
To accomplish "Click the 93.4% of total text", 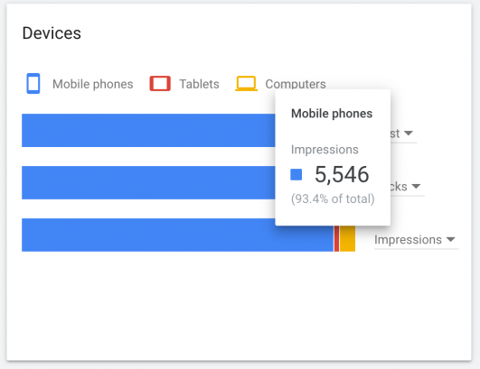I will point(333,198).
